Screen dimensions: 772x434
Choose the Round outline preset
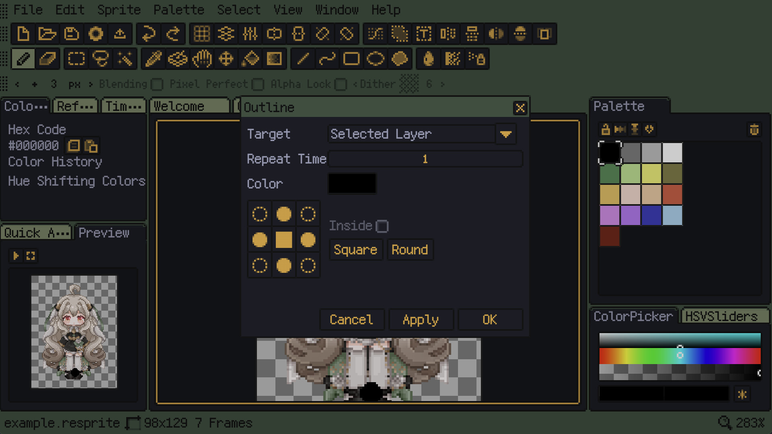pos(410,250)
